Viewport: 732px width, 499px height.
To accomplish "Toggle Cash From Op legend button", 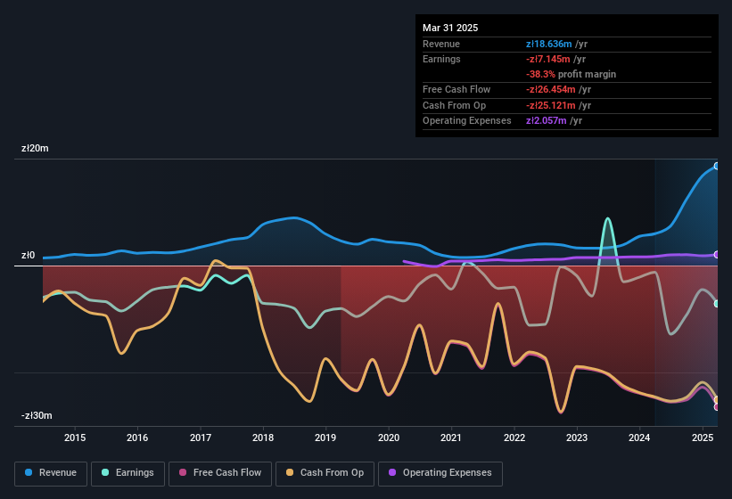I will pos(325,473).
